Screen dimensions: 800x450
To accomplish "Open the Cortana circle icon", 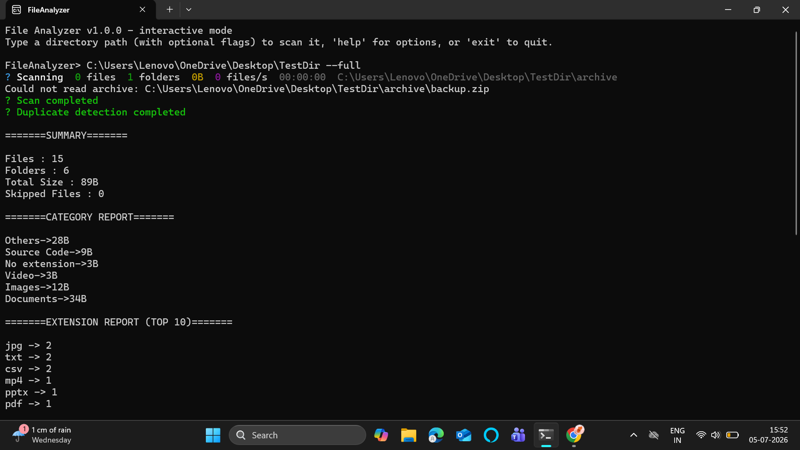I will [x=491, y=435].
